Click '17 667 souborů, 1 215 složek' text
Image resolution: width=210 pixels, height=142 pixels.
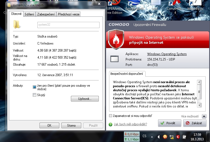(56, 65)
